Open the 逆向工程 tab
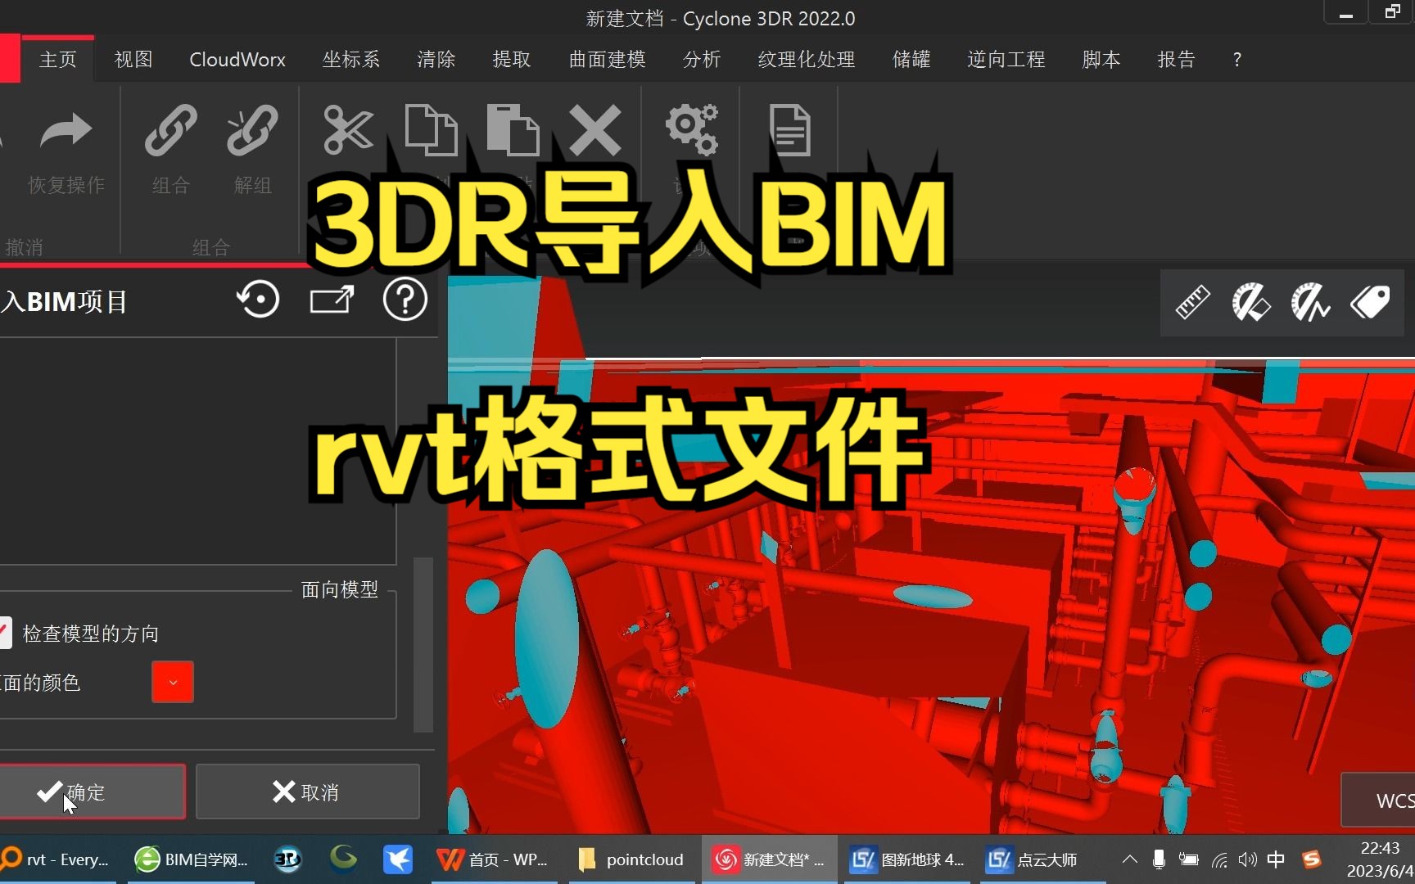1415x884 pixels. (1006, 59)
